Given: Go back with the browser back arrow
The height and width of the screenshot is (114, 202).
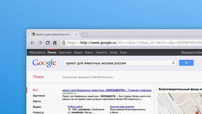Looking at the screenshot, I should point(33,43).
